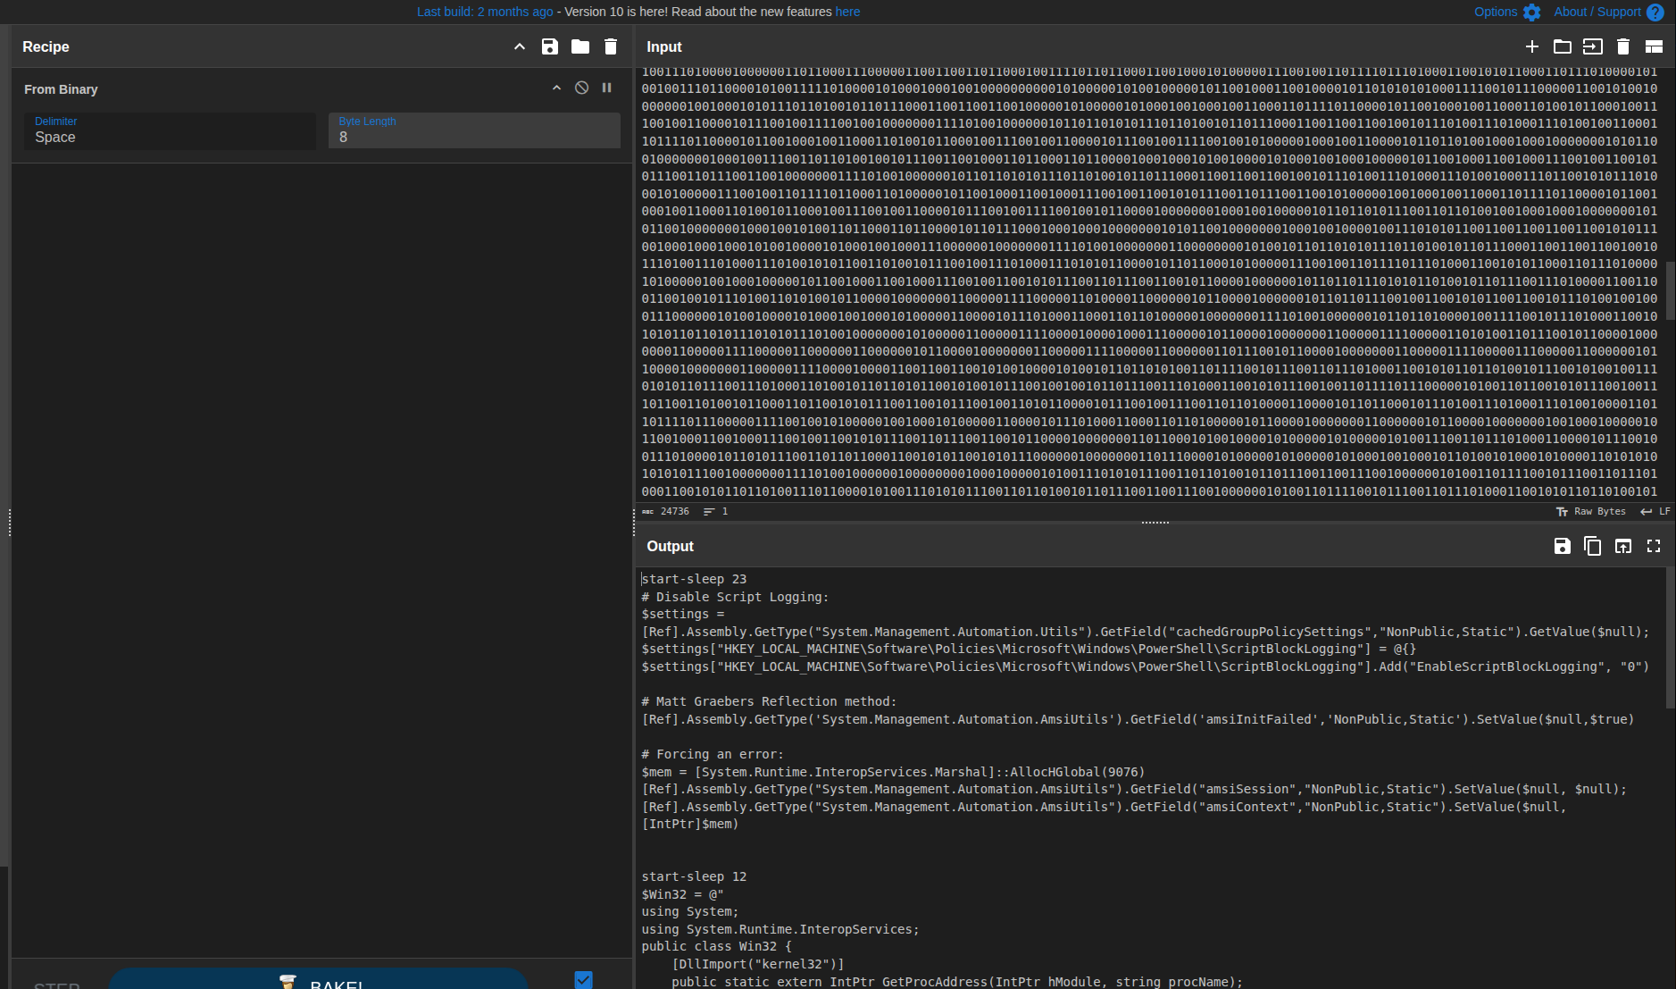Add a new input tab
Viewport: 1676px width, 989px height.
(1532, 46)
